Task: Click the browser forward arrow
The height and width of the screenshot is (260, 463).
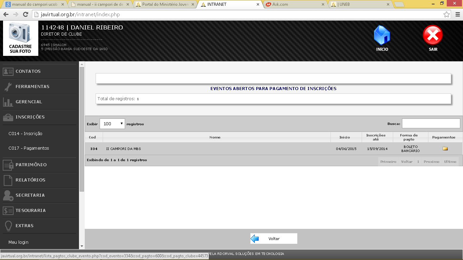Action: pos(16,15)
